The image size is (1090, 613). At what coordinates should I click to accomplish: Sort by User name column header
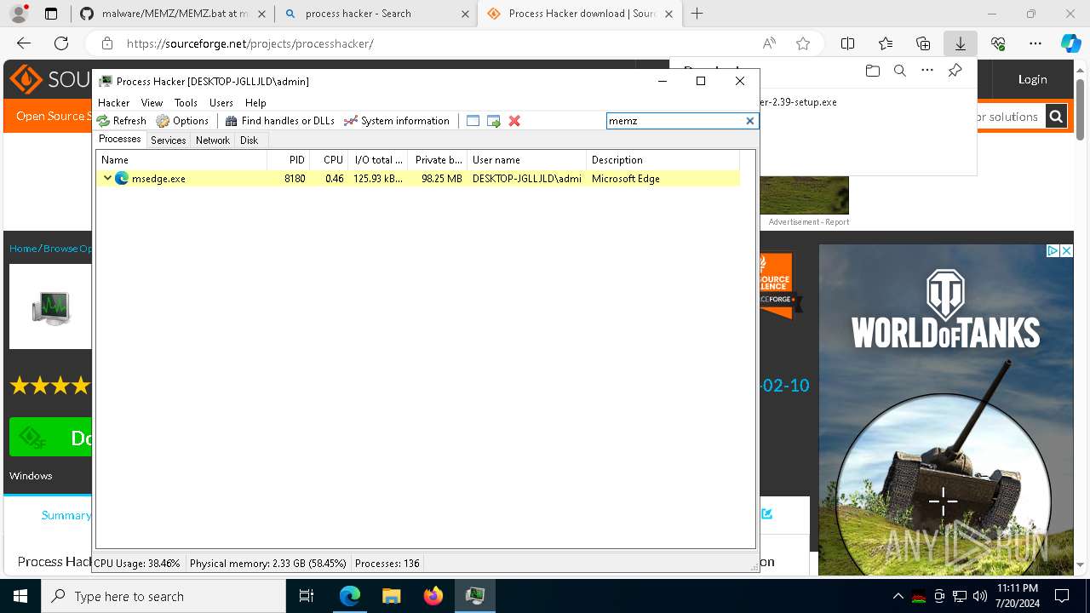(x=527, y=160)
